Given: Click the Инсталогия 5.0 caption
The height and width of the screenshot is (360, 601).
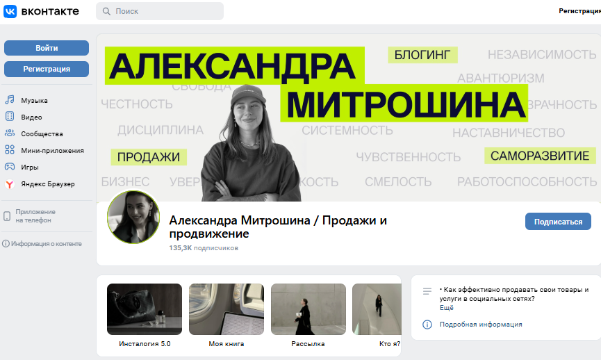Looking at the screenshot, I should coord(145,344).
